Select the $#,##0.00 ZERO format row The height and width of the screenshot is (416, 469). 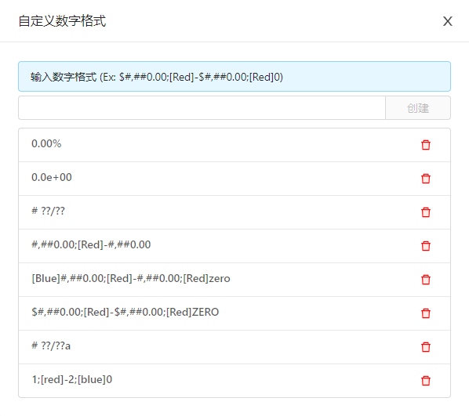(x=234, y=313)
